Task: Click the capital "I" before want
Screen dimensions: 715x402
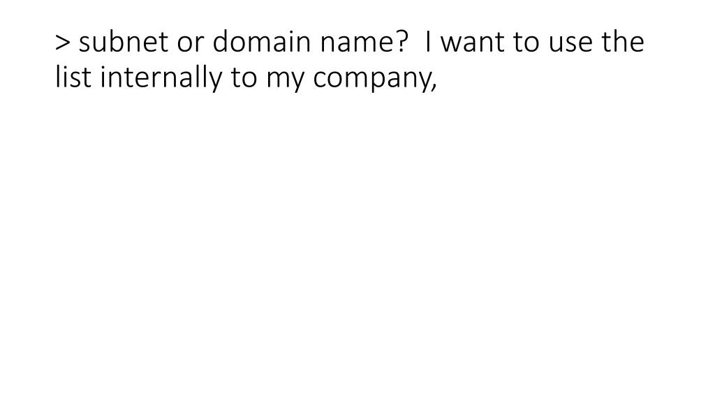Action: click(x=428, y=42)
